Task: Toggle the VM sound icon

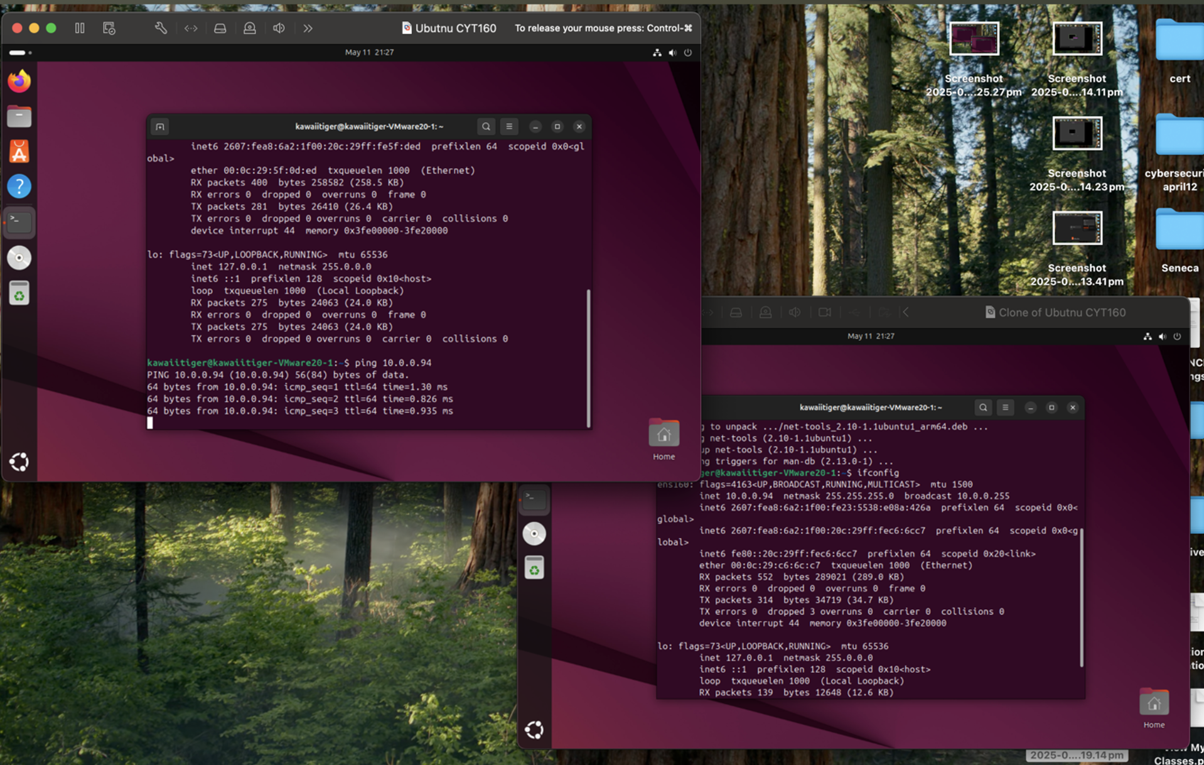Action: coord(279,28)
